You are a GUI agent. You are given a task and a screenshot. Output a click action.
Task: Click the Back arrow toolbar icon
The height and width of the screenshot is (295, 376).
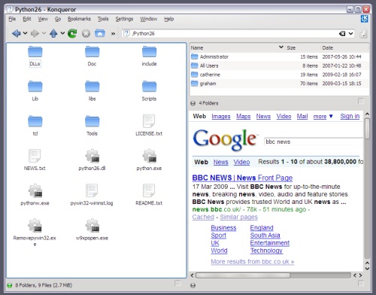[17, 33]
